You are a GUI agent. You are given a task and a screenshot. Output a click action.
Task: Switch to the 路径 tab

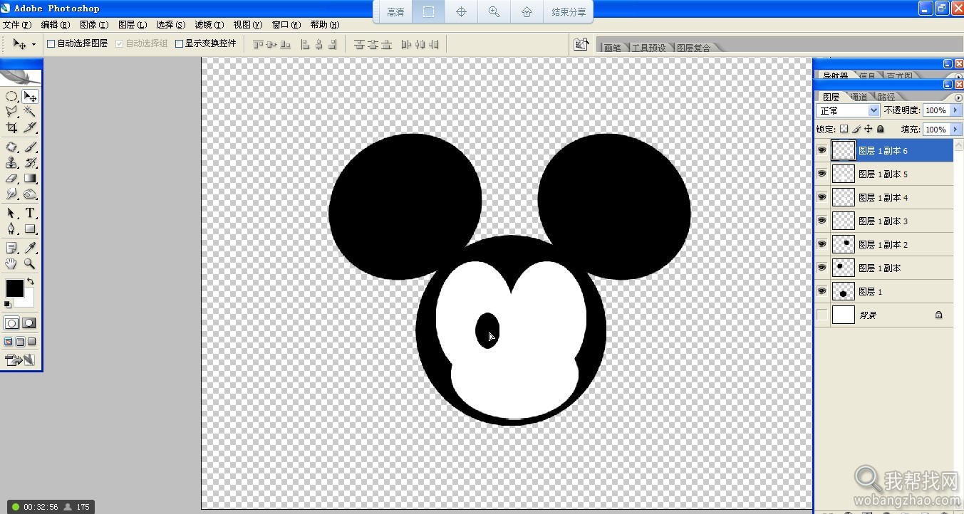point(886,97)
